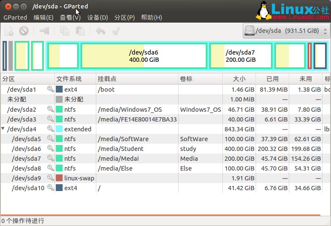331x226 pixels.
Task: Click the /media/Windows7_OS mount point
Action: (130, 110)
